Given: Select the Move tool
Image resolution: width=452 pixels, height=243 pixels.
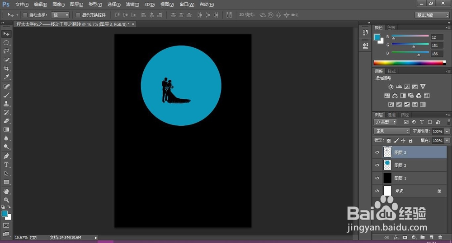Looking at the screenshot, I should (6, 34).
